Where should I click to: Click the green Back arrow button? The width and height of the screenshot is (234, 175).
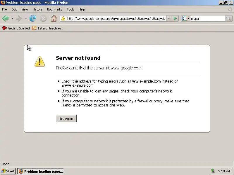point(6,18)
